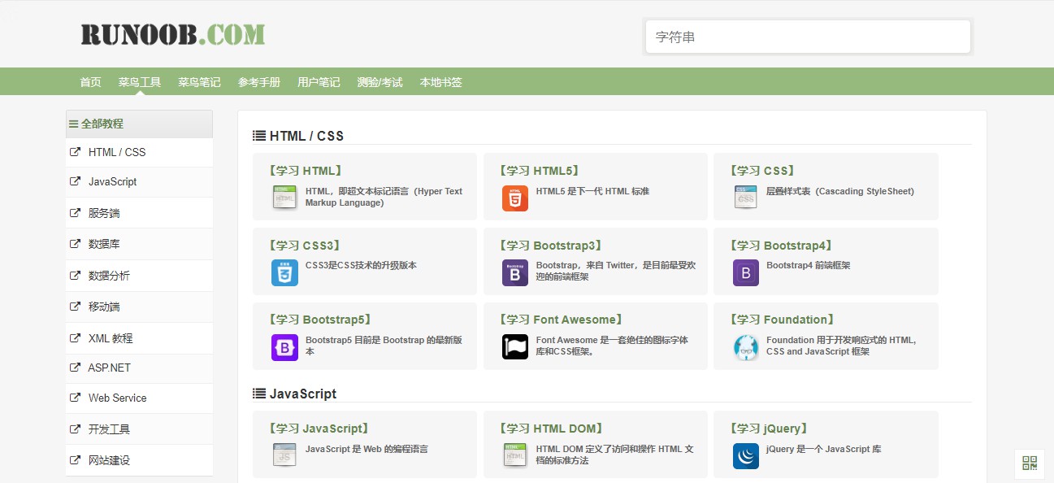Click the text 'HTML5 是下一代 HTML 标准'
Viewport: 1054px width, 483px height.
tap(592, 191)
